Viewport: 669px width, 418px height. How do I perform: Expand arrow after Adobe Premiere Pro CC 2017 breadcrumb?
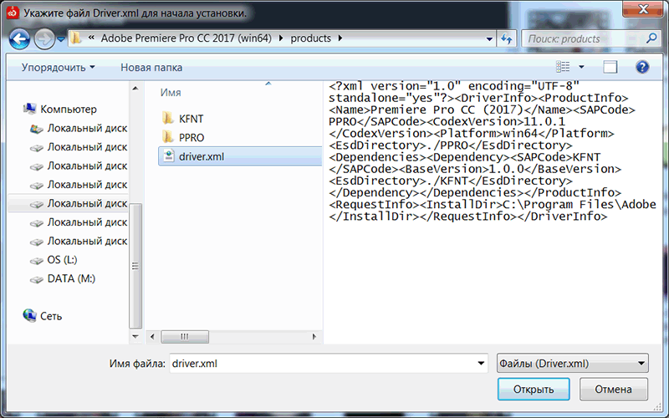(281, 38)
